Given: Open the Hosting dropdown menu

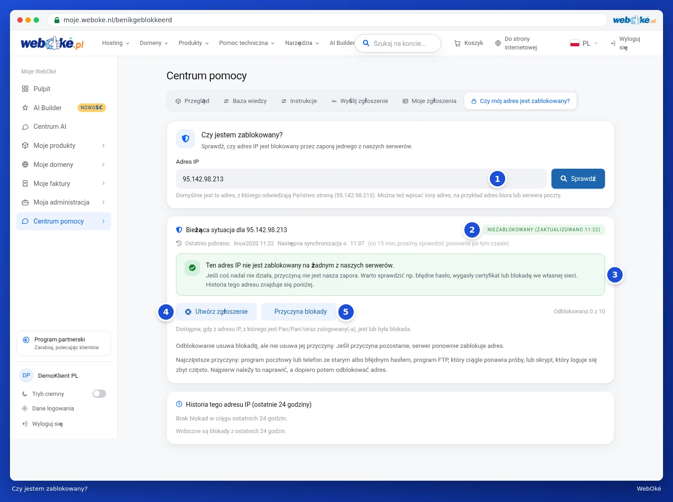Looking at the screenshot, I should [116, 43].
